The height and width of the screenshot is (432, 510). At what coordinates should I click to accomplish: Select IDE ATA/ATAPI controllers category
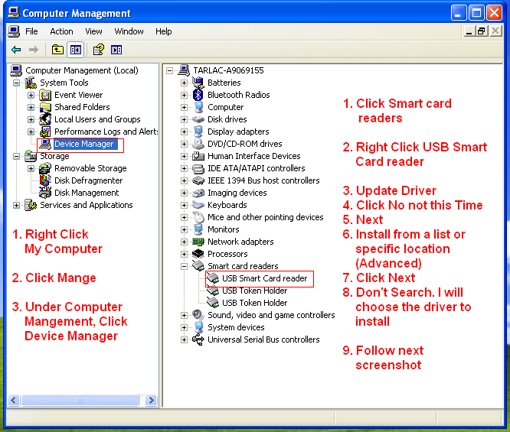coord(257,168)
